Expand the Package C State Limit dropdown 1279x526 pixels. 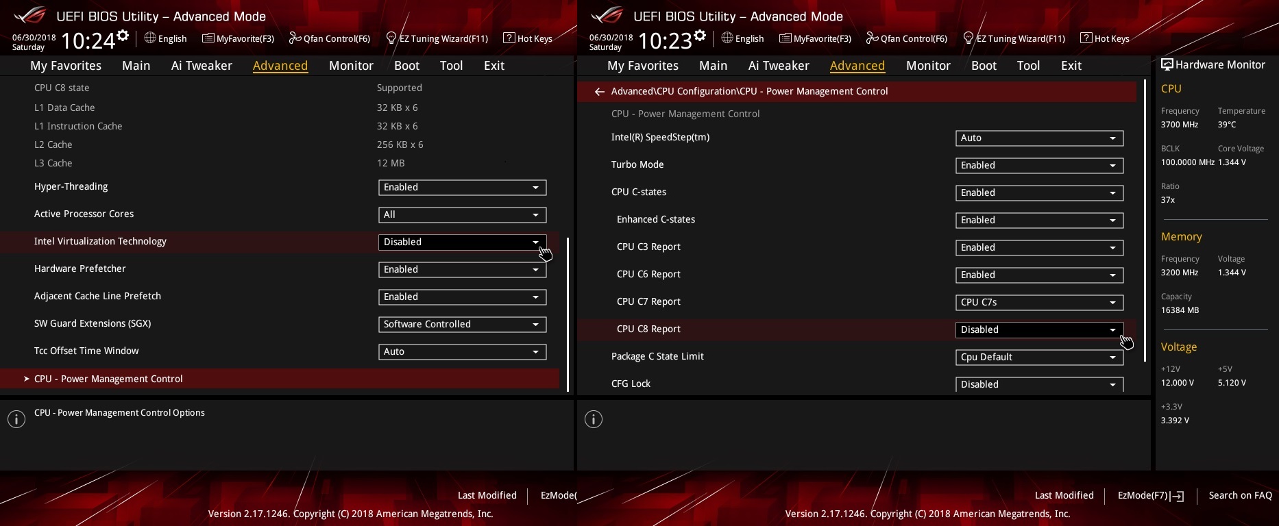coord(1039,357)
